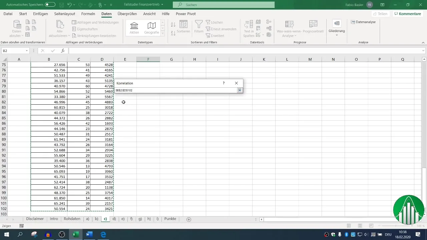
Task: Click the Prognoseblatt icon
Action: (x=313, y=27)
